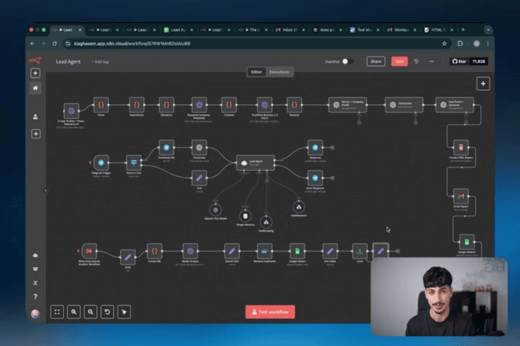Image resolution: width=520 pixels, height=346 pixels.
Task: Open the Transcribe node
Action: (x=199, y=148)
